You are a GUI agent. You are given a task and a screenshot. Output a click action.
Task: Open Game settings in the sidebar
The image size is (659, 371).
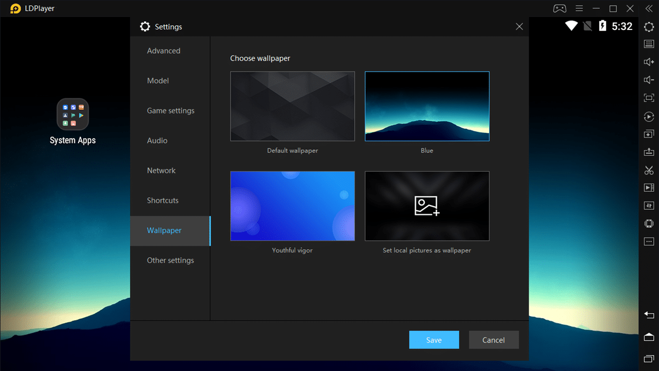point(170,110)
